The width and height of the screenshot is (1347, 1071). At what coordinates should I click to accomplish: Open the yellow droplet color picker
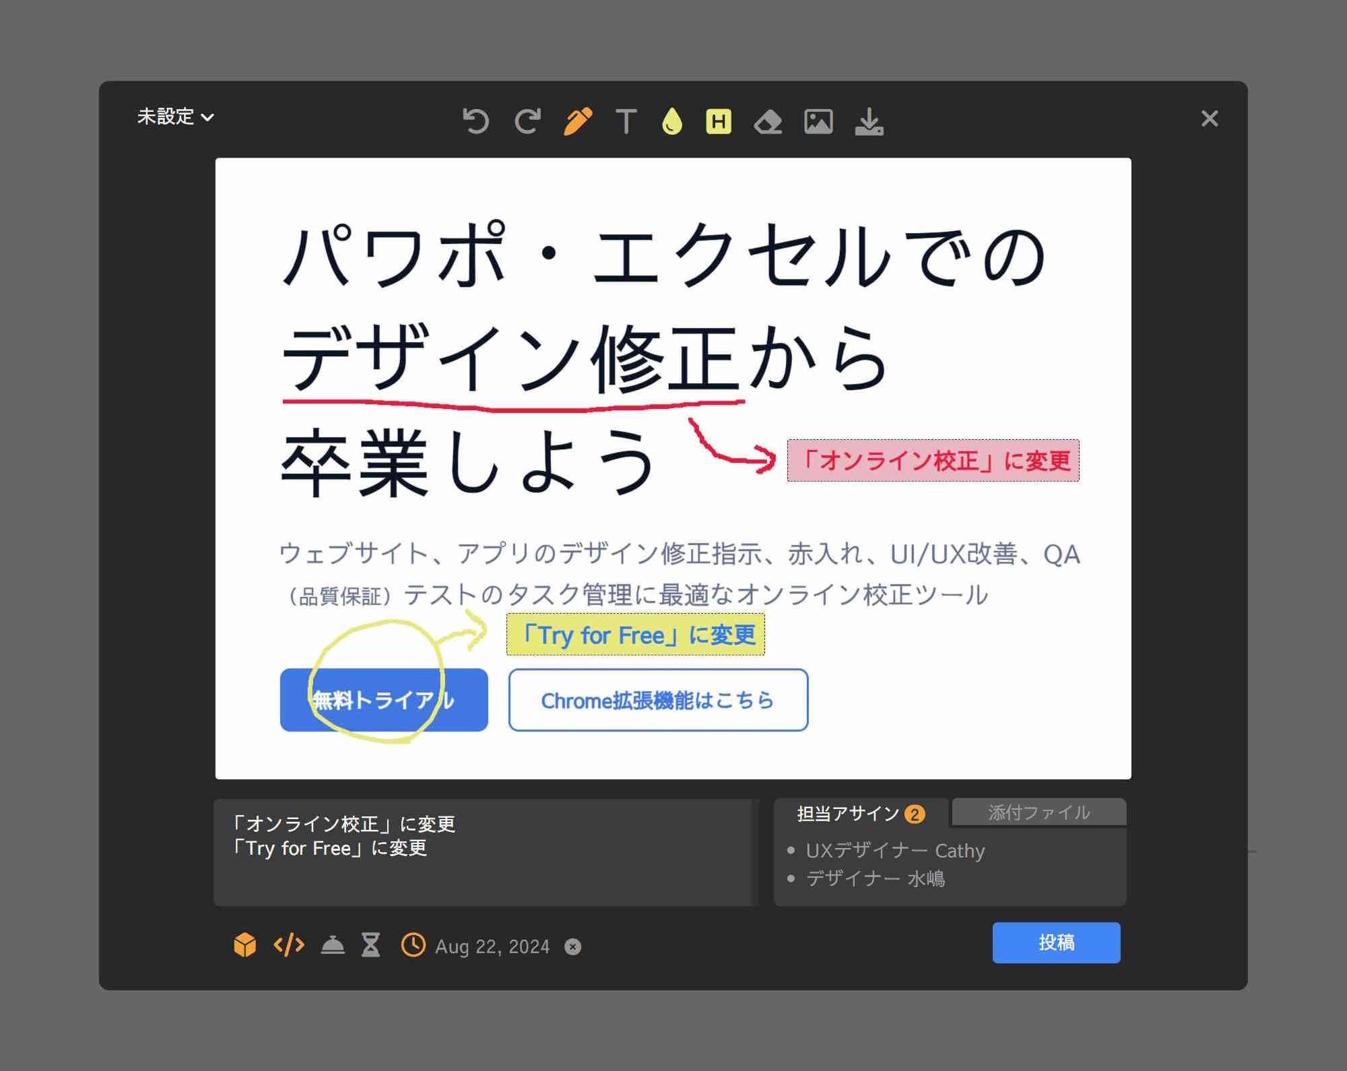coord(671,121)
